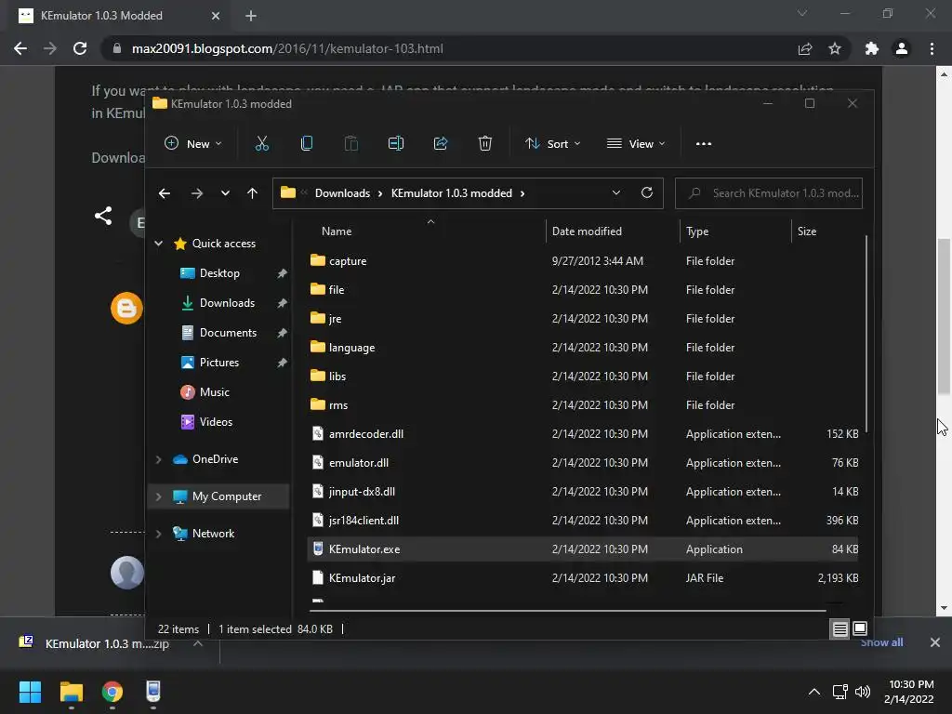Image resolution: width=952 pixels, height=714 pixels.
Task: Click the KEmulator 1.0.3 modded breadcrumb
Action: coord(452,193)
